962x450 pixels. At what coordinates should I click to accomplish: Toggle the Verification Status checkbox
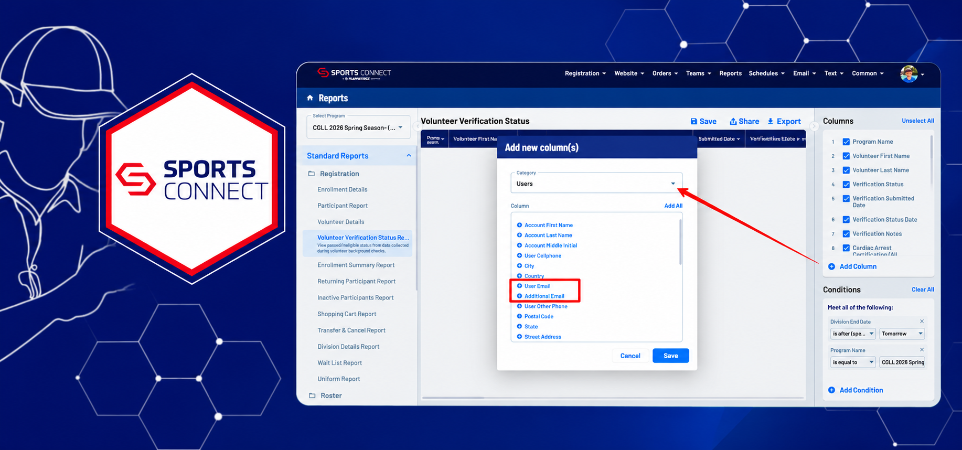tap(846, 184)
